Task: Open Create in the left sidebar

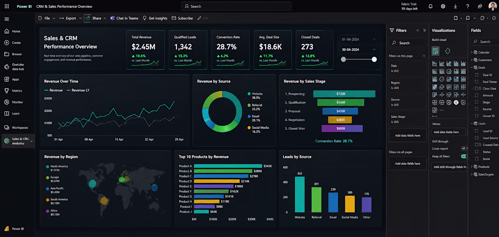Action: pyautogui.click(x=12, y=43)
